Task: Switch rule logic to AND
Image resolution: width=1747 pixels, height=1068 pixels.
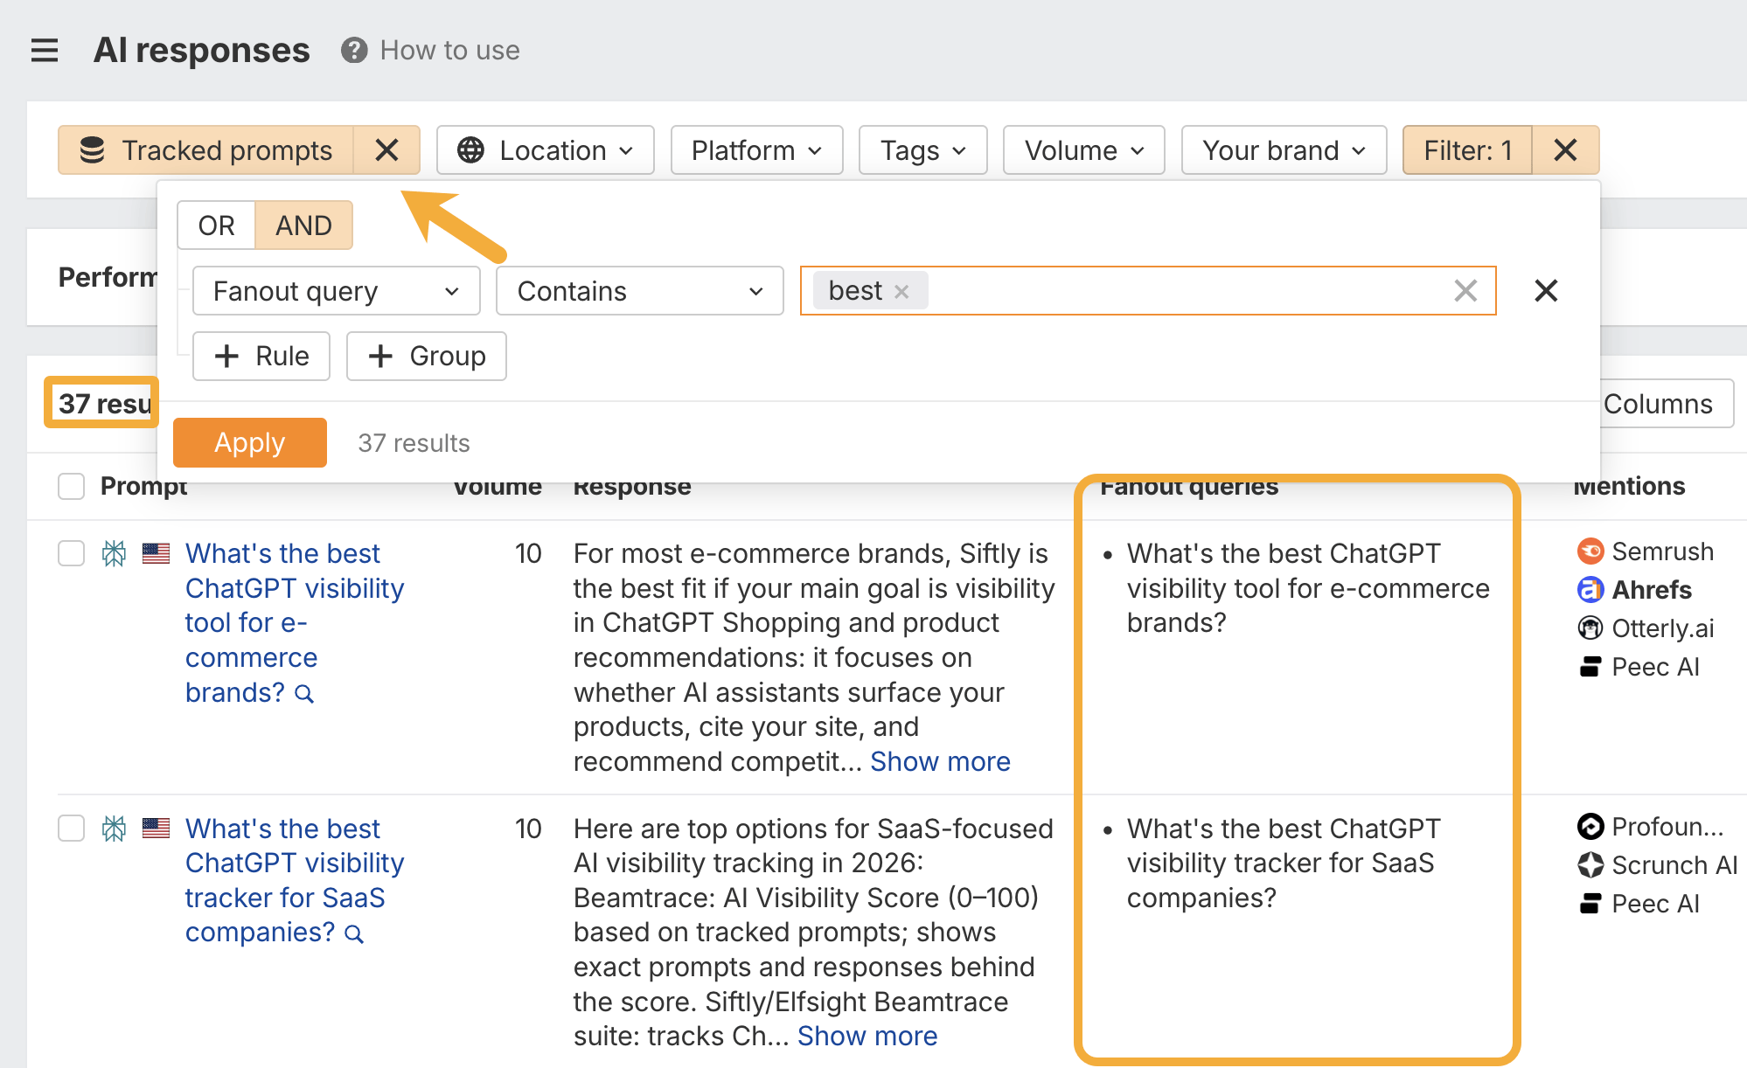Action: tap(303, 225)
